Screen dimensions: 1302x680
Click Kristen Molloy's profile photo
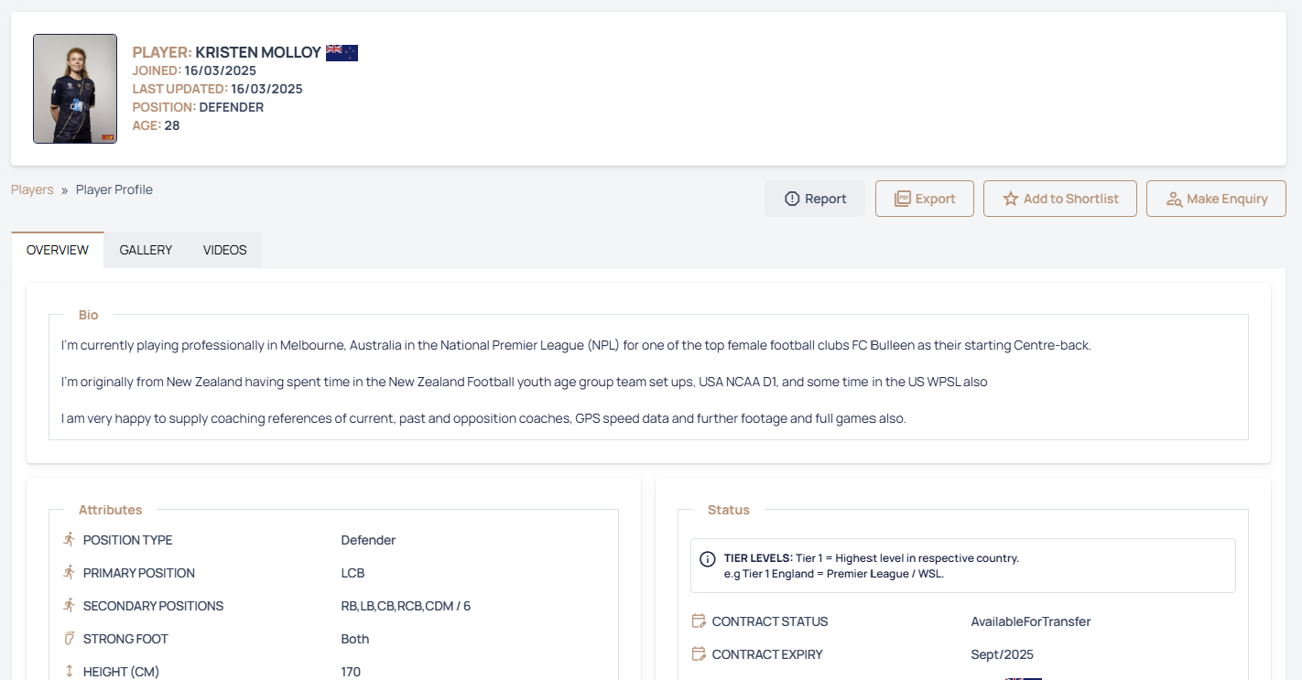[75, 89]
